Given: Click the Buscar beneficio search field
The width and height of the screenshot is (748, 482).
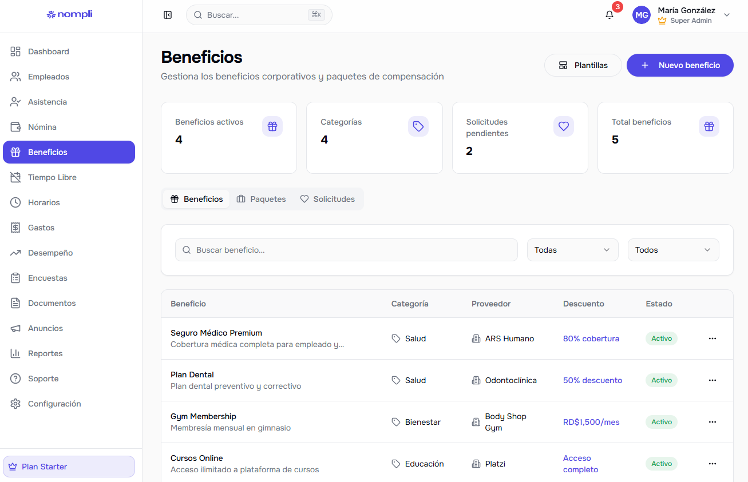Looking at the screenshot, I should pos(346,250).
